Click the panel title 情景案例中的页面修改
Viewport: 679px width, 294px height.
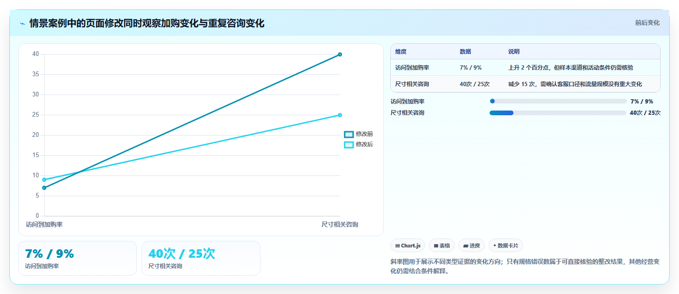(x=147, y=23)
